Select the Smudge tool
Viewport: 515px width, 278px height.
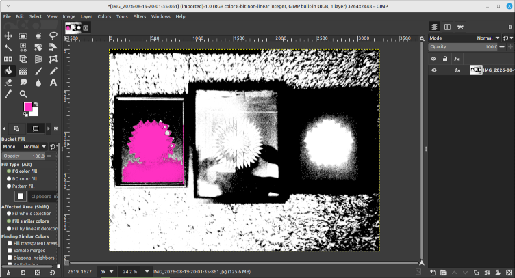pyautogui.click(x=23, y=83)
